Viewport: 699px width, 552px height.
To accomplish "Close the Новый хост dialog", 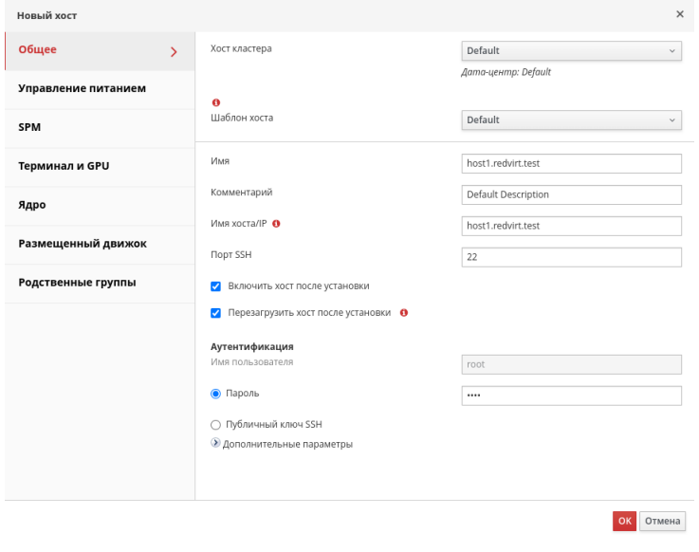I will point(680,14).
